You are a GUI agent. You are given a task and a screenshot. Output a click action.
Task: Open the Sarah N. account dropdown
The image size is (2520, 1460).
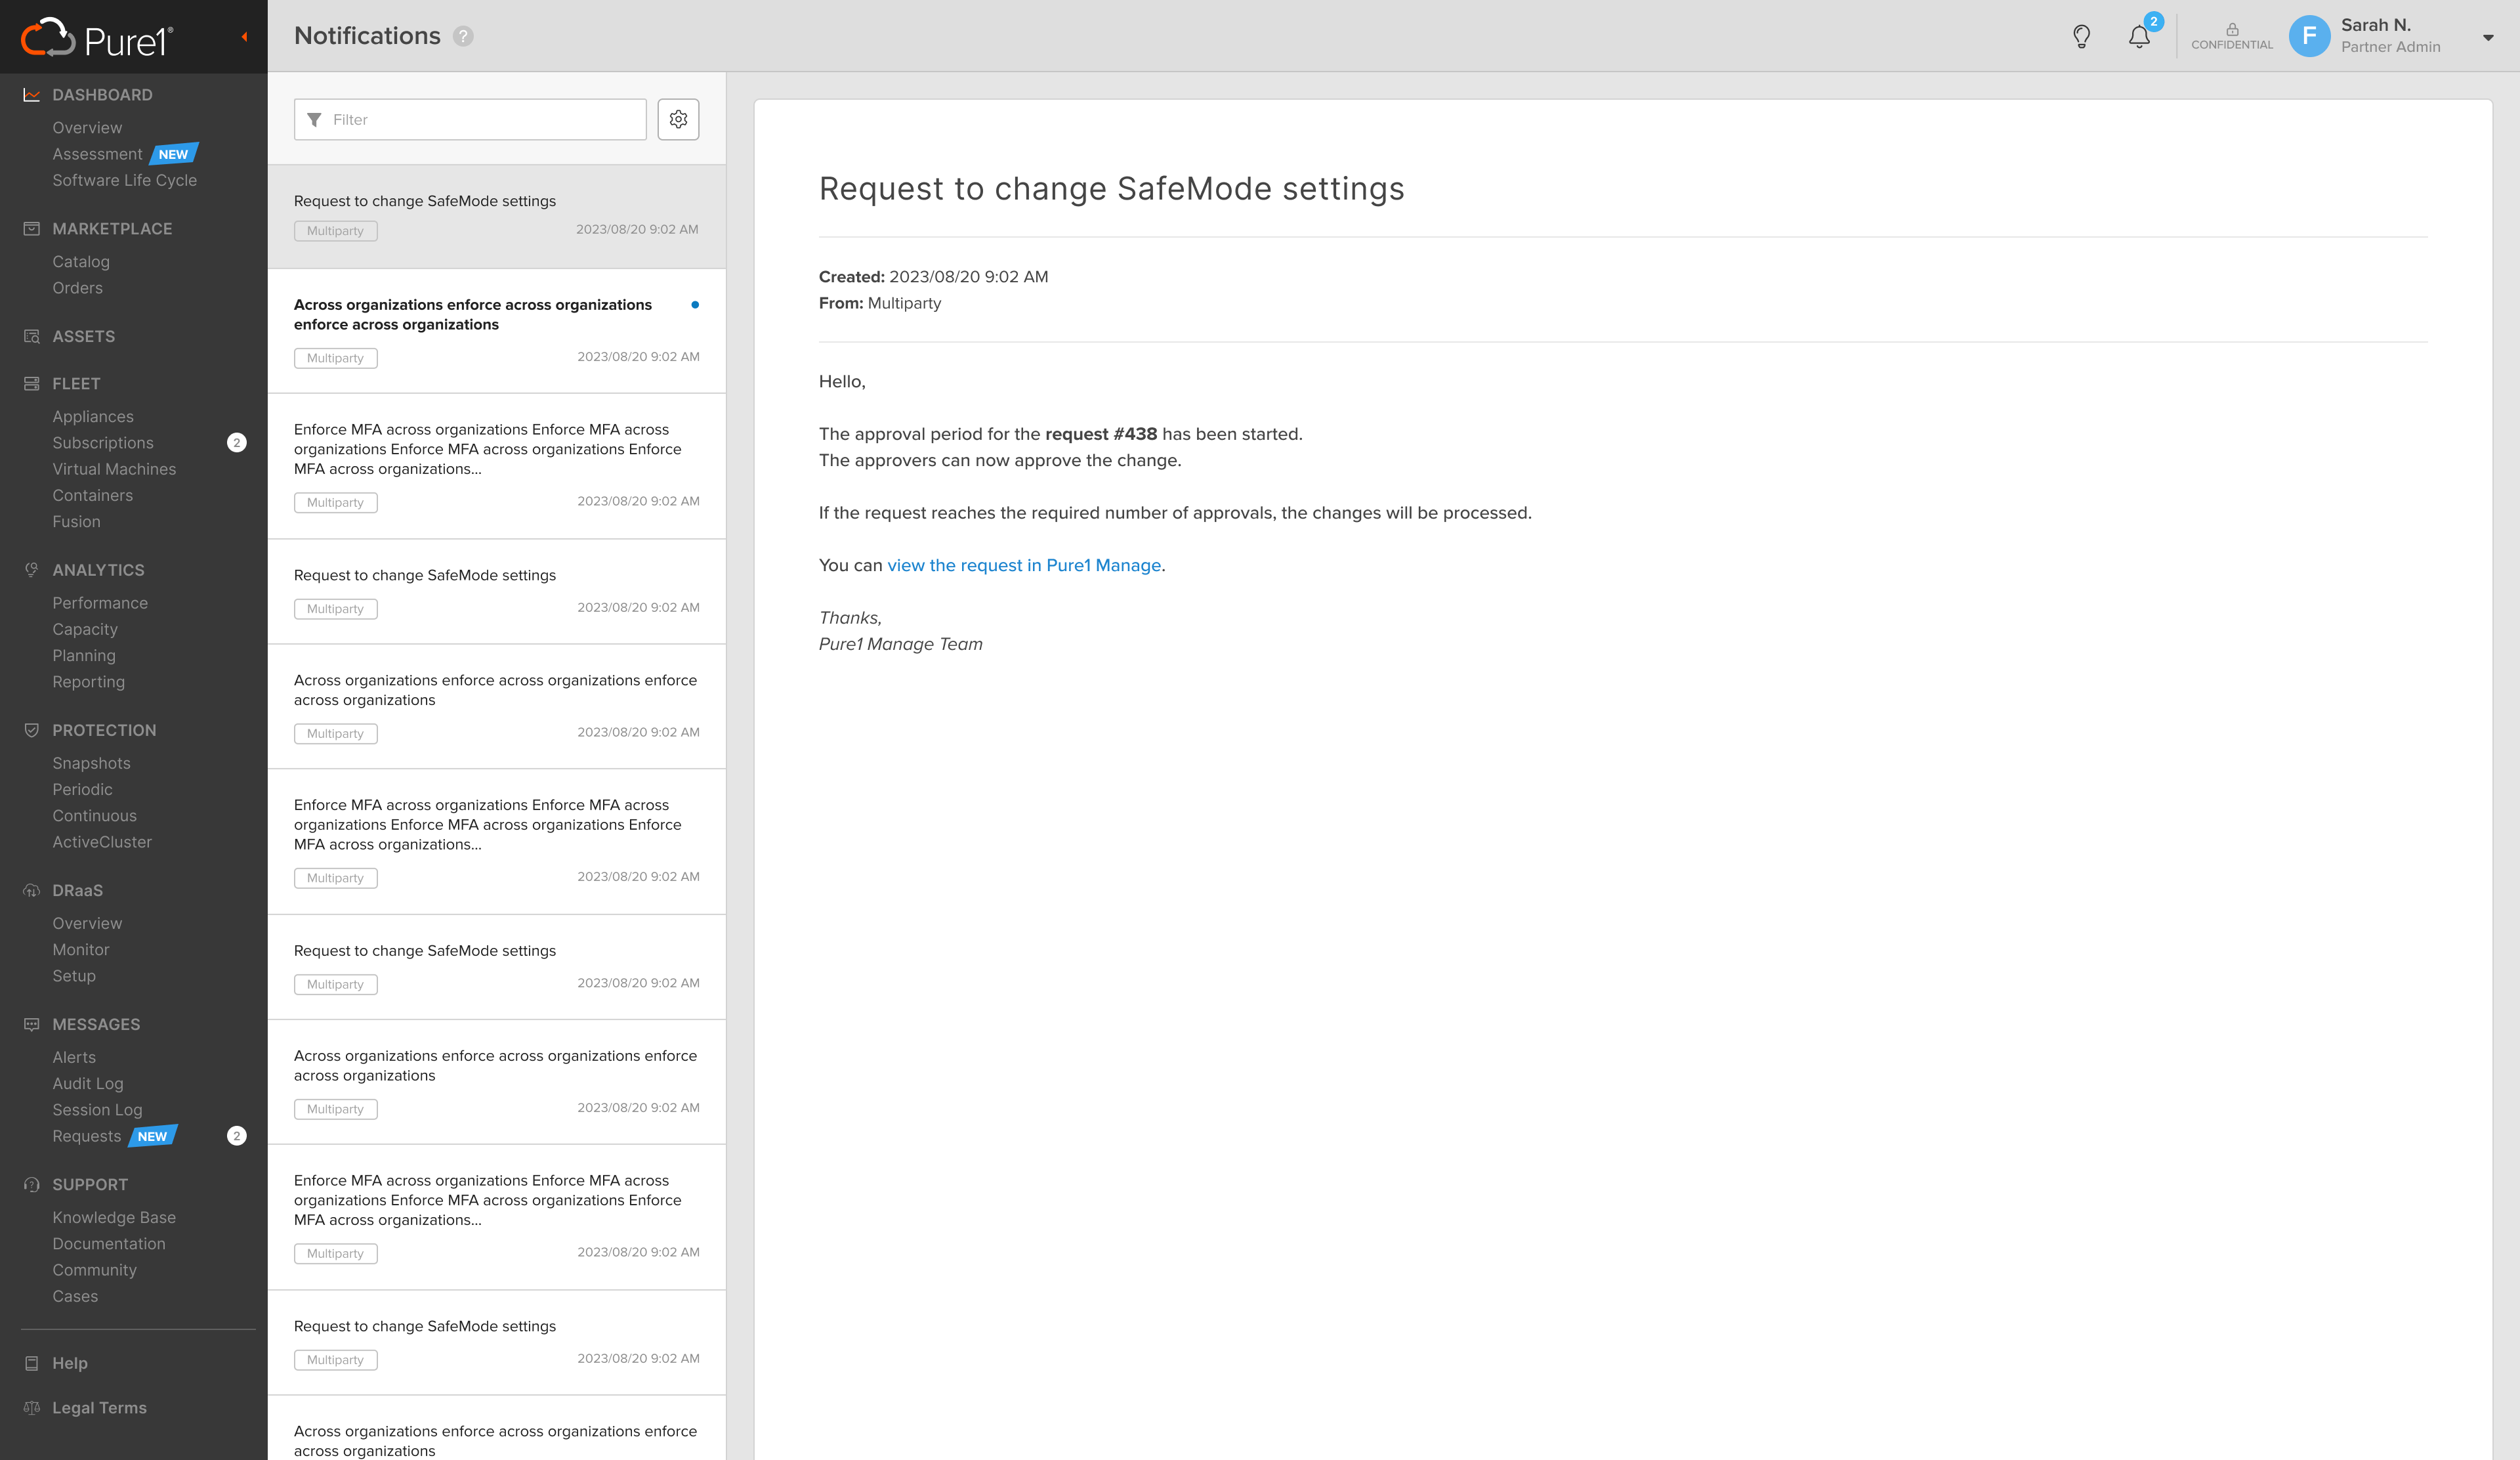(x=2487, y=38)
